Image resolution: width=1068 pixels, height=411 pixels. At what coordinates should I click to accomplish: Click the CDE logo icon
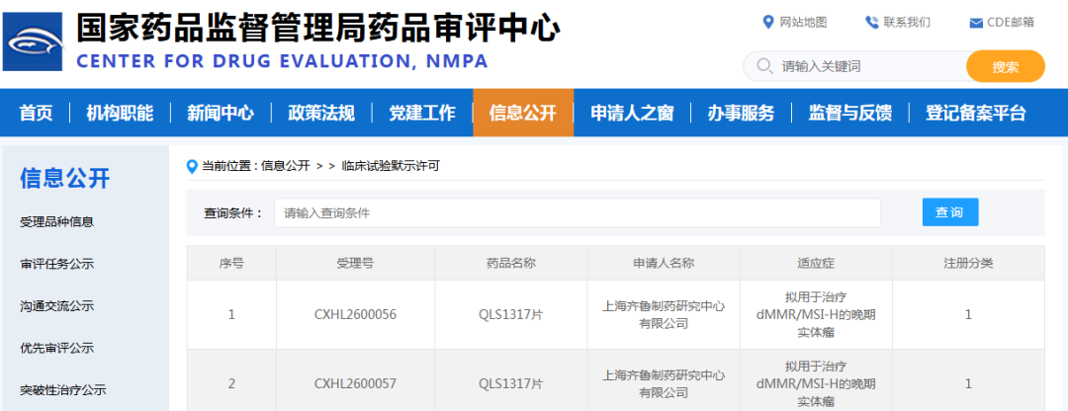33,41
